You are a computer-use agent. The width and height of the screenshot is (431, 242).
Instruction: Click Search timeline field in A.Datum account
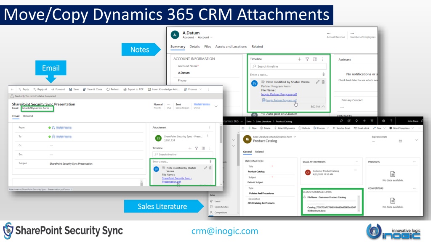coord(288,66)
